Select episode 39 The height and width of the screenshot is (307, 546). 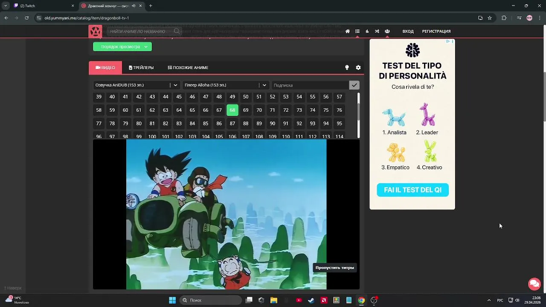[x=99, y=97]
